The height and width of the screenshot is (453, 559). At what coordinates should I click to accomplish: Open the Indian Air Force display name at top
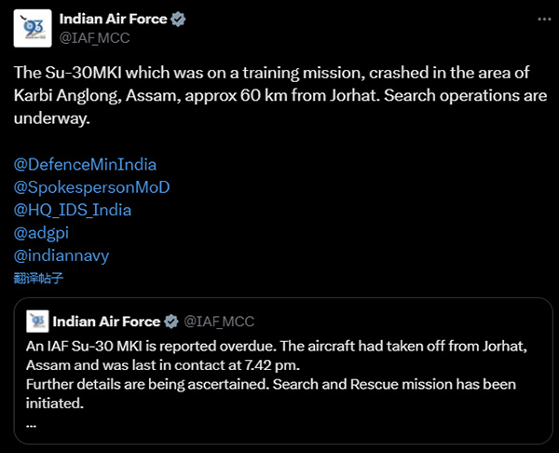pyautogui.click(x=113, y=19)
